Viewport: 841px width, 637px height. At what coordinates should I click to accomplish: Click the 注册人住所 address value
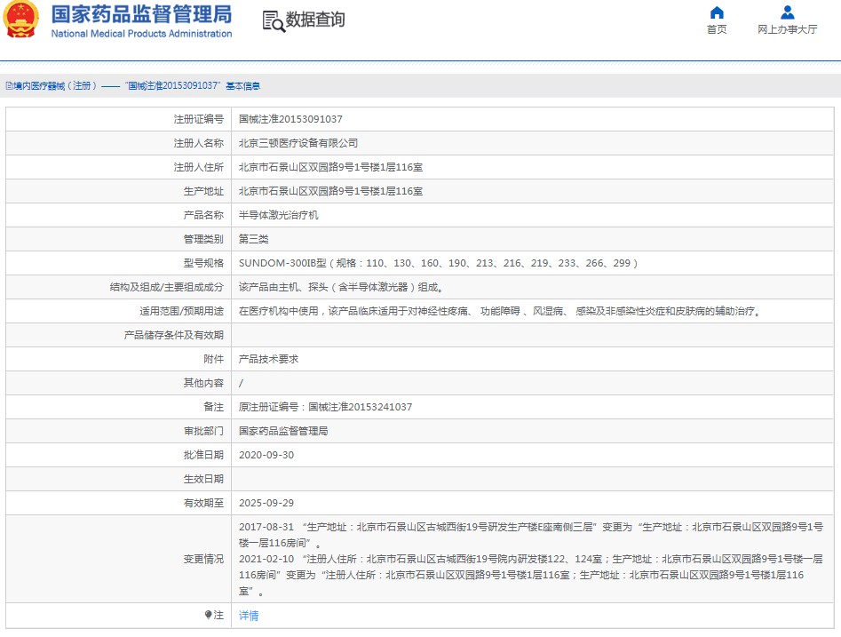pyautogui.click(x=330, y=167)
